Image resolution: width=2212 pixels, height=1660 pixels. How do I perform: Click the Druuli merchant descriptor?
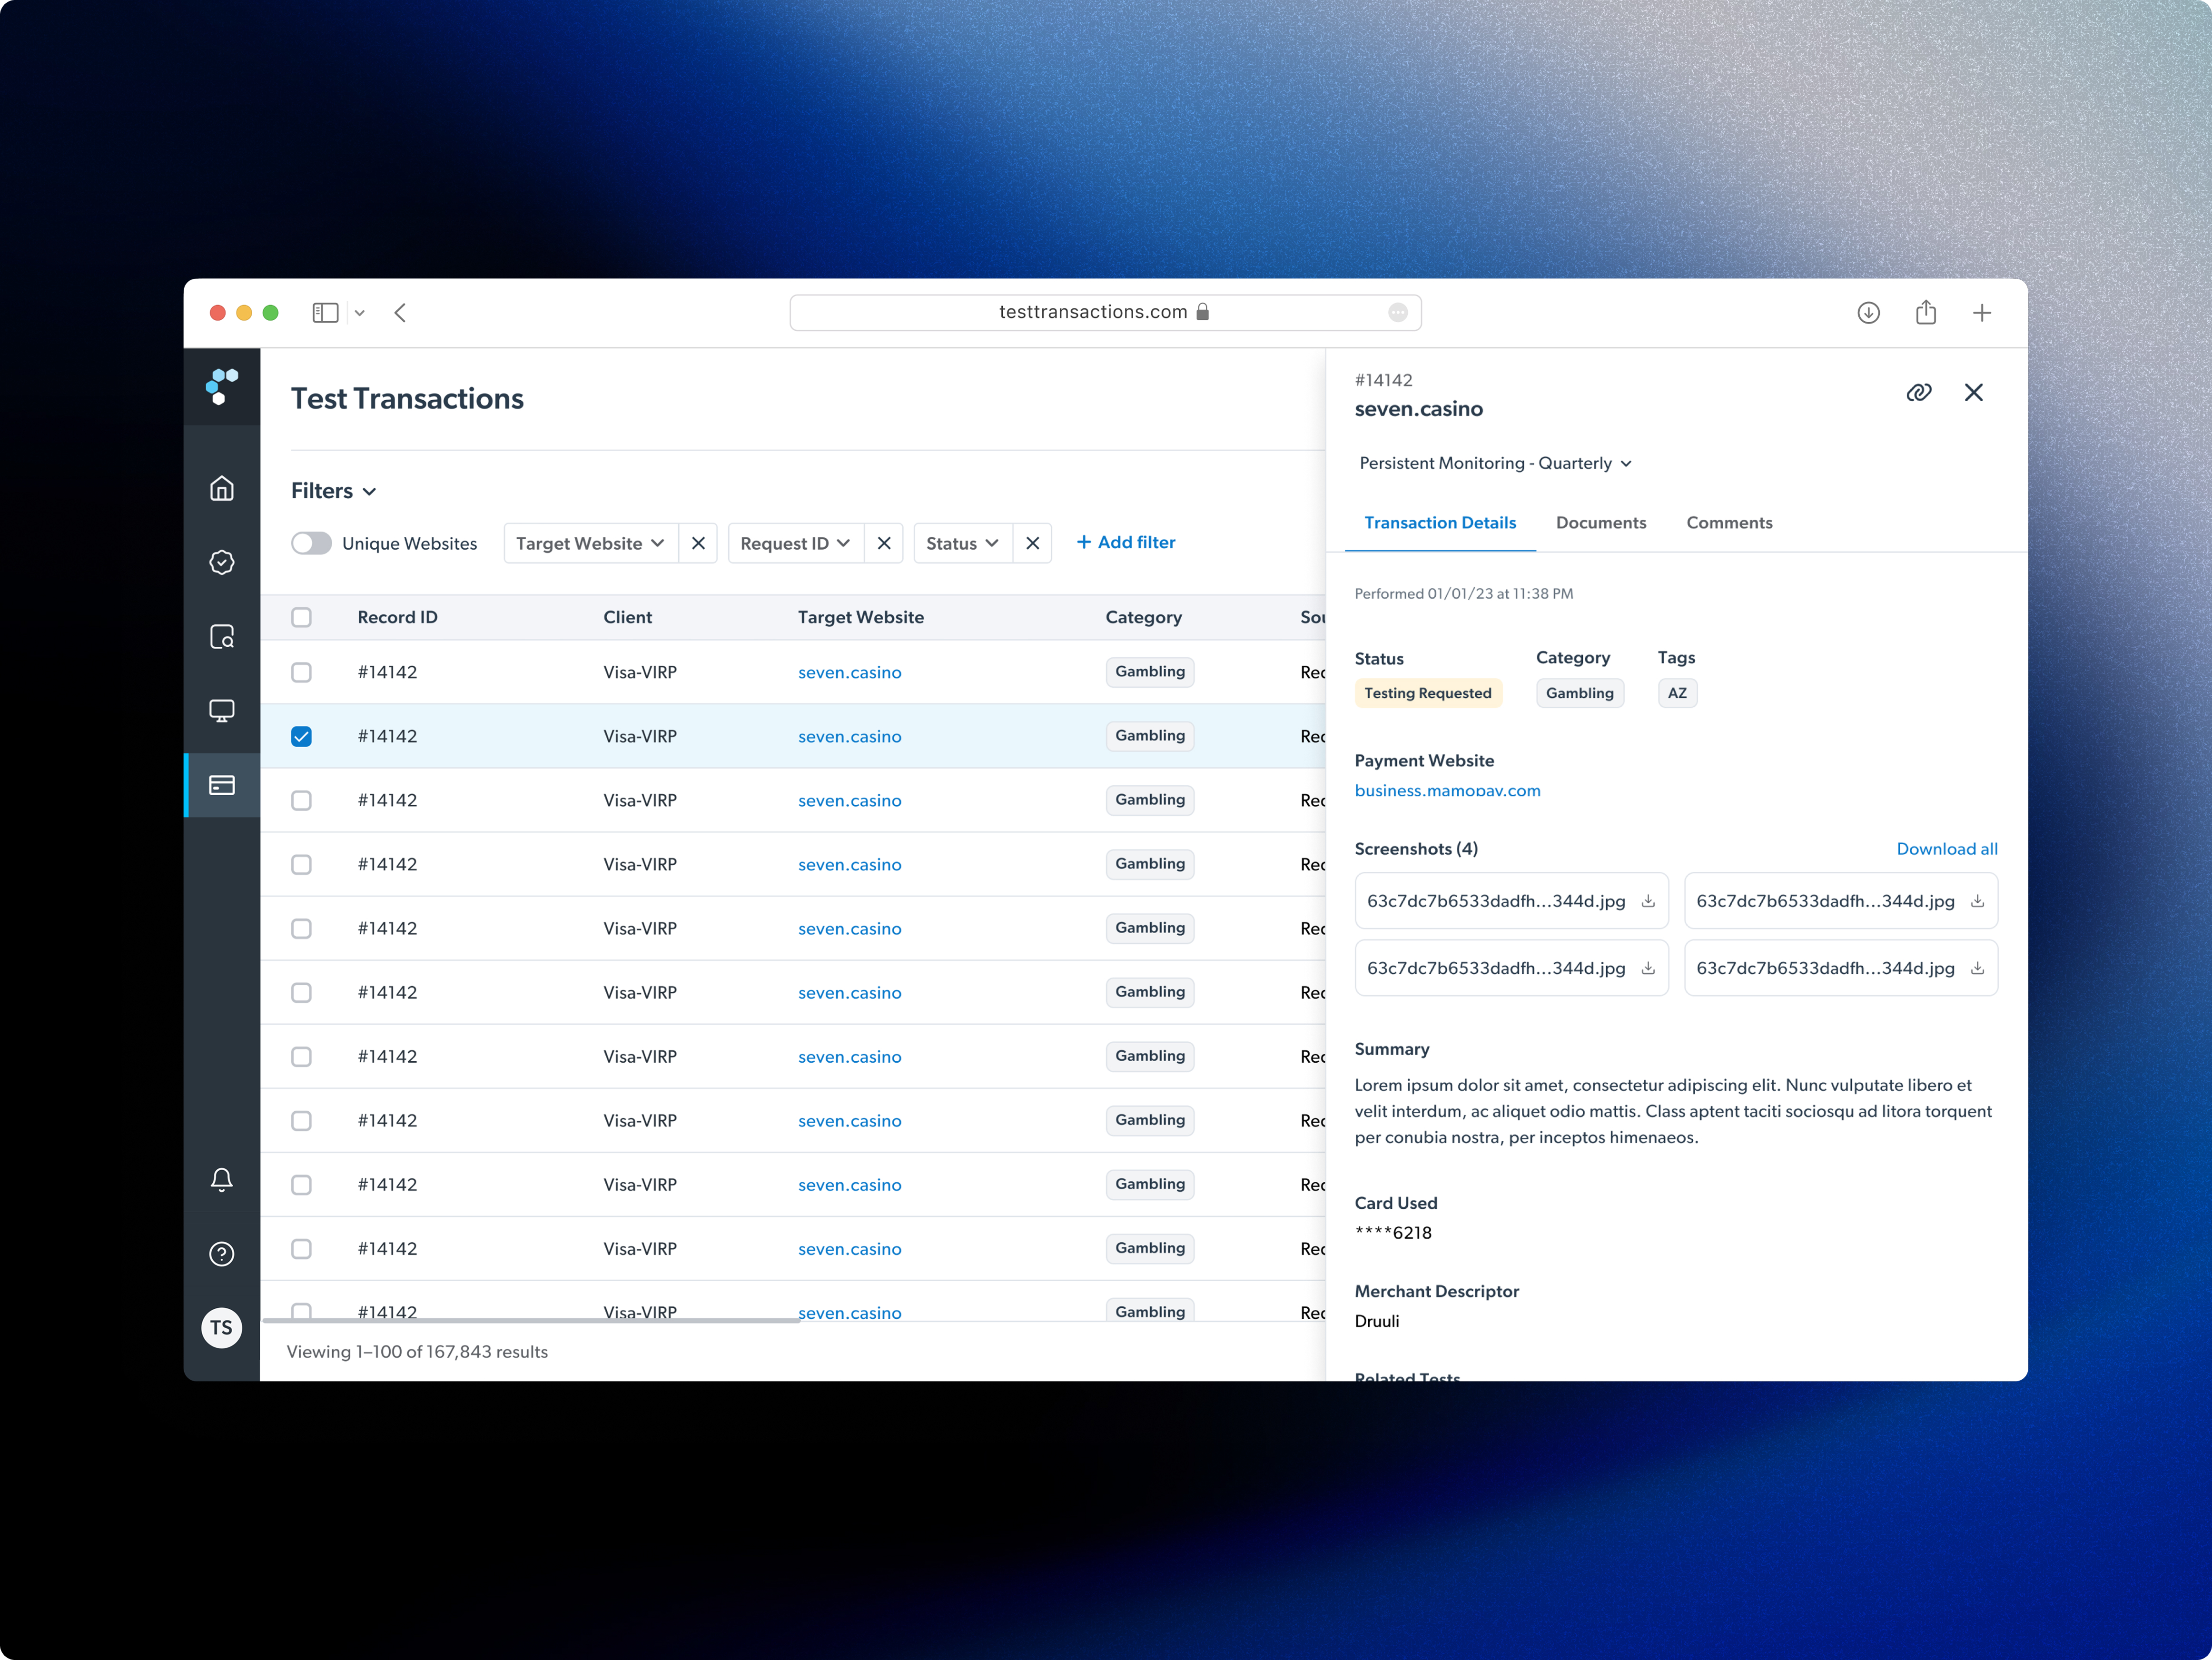pos(1377,1321)
